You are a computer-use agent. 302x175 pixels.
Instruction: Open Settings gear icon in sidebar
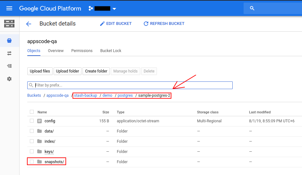9,79
